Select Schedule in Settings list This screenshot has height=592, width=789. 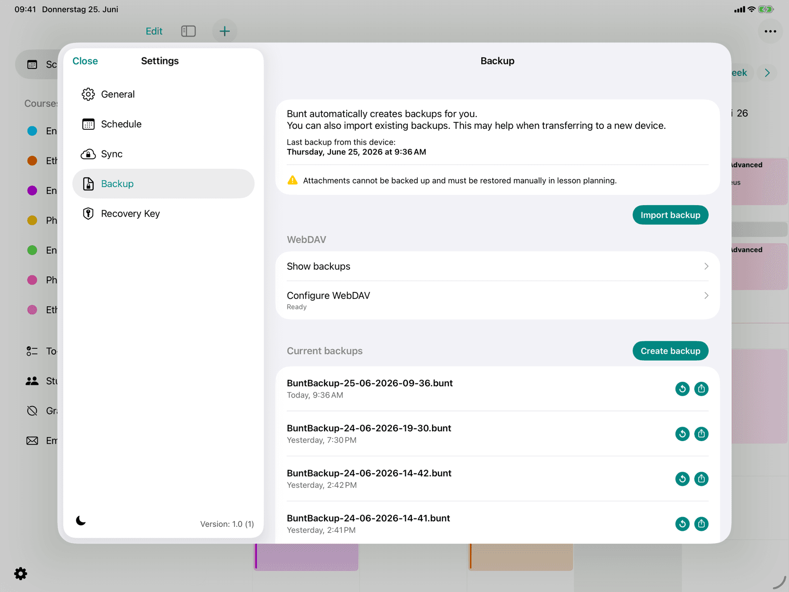tap(163, 124)
